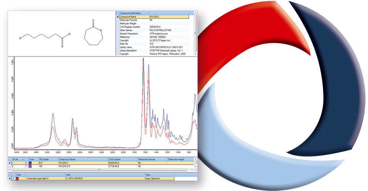Viewport: 368px width, 191px height.
Task: Select the Molecular Weight row label
Action: (128, 24)
